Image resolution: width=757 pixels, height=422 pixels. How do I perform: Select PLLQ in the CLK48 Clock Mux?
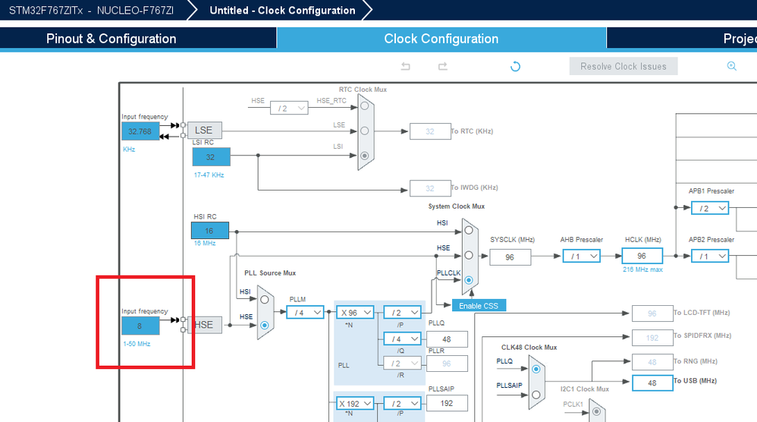click(536, 369)
